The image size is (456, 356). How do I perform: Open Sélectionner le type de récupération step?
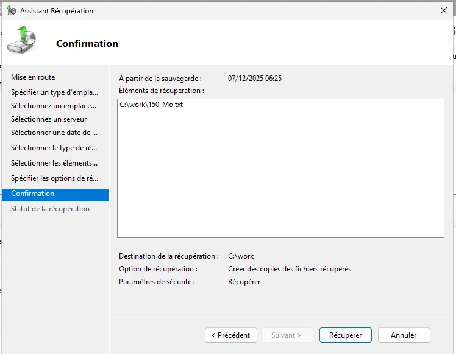[54, 148]
